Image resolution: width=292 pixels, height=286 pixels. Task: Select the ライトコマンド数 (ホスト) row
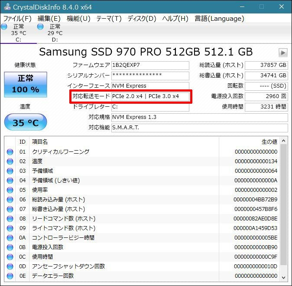142,228
